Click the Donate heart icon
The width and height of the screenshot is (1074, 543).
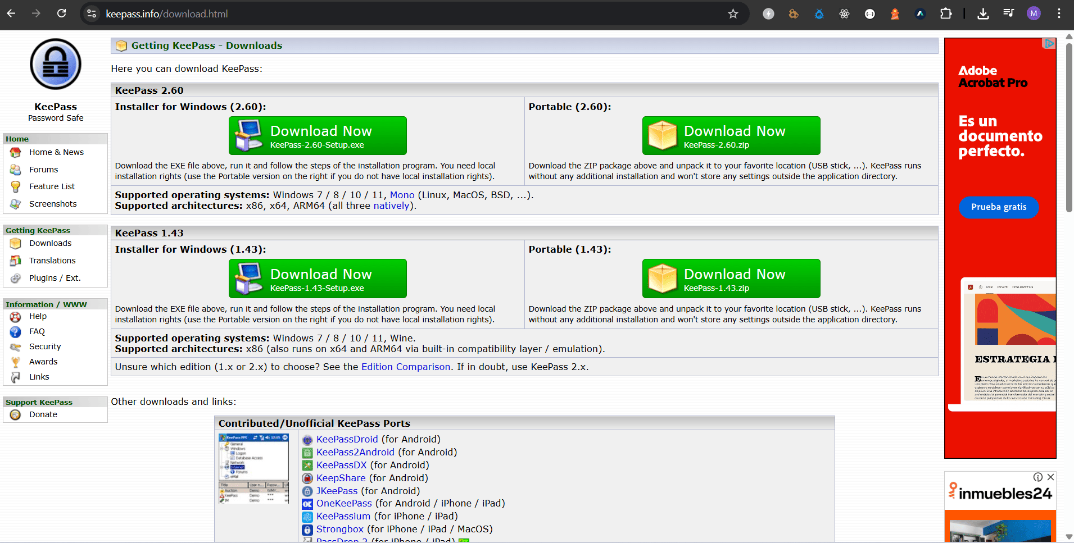click(x=16, y=414)
